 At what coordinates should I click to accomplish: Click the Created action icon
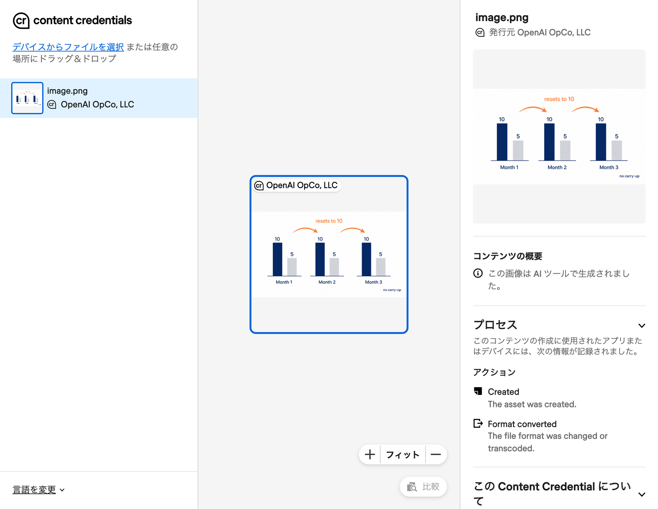tap(478, 391)
